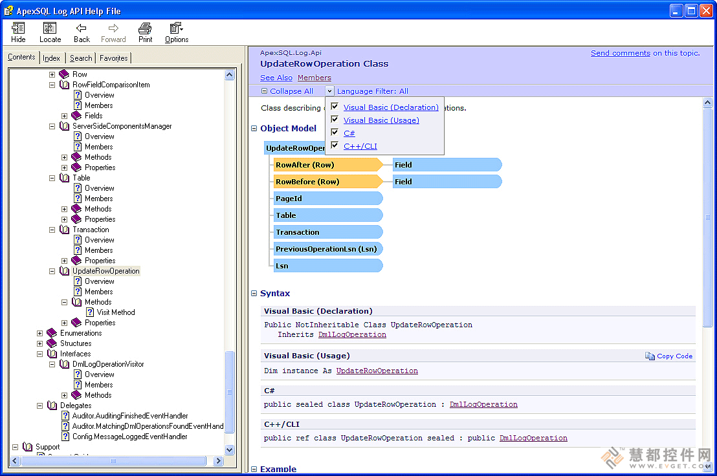Expand the Row tree node
The height and width of the screenshot is (476, 717).
pyautogui.click(x=52, y=74)
